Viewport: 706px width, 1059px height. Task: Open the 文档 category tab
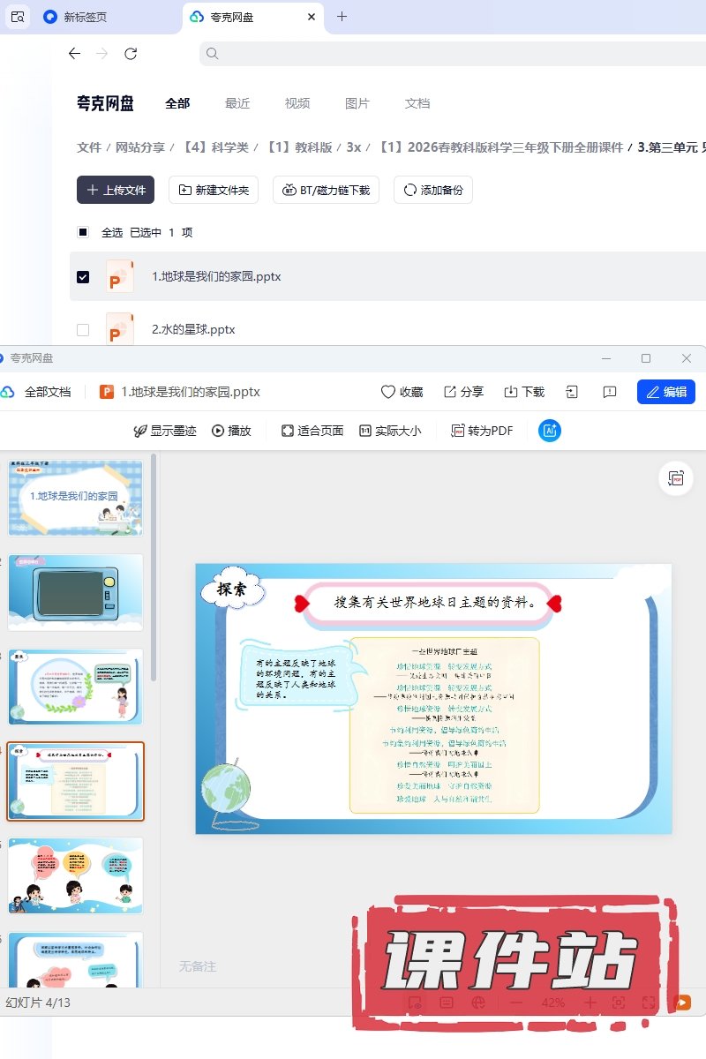[x=417, y=103]
